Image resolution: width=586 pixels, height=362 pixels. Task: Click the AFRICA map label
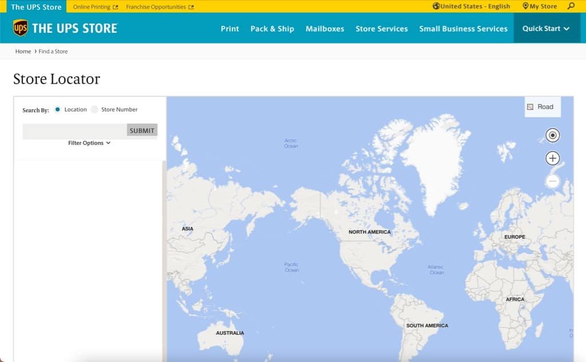tap(515, 299)
